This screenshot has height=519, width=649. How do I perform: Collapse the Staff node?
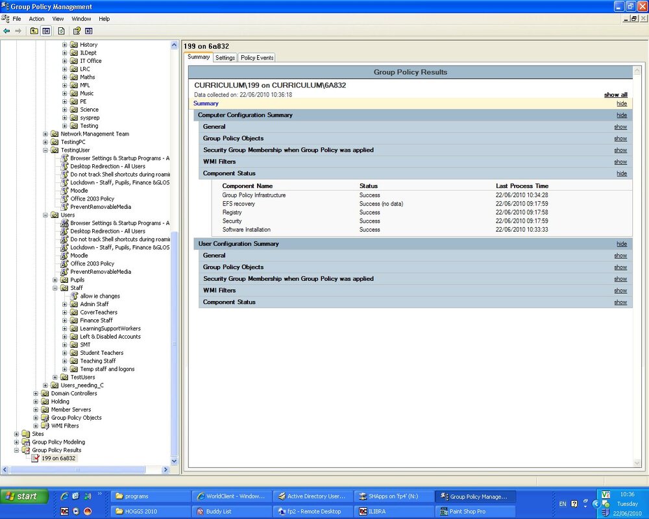click(55, 288)
